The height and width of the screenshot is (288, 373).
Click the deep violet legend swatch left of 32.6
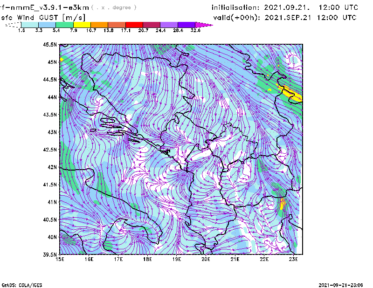[186, 25]
